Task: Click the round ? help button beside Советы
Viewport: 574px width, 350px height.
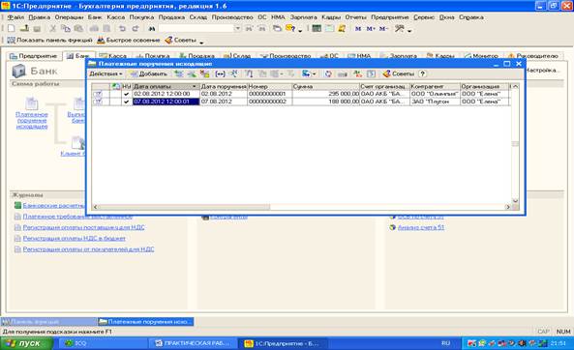Action: tap(422, 73)
